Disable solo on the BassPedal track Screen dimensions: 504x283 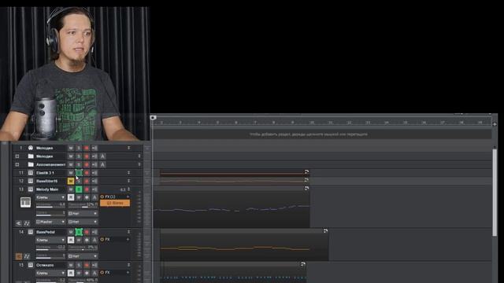point(79,232)
